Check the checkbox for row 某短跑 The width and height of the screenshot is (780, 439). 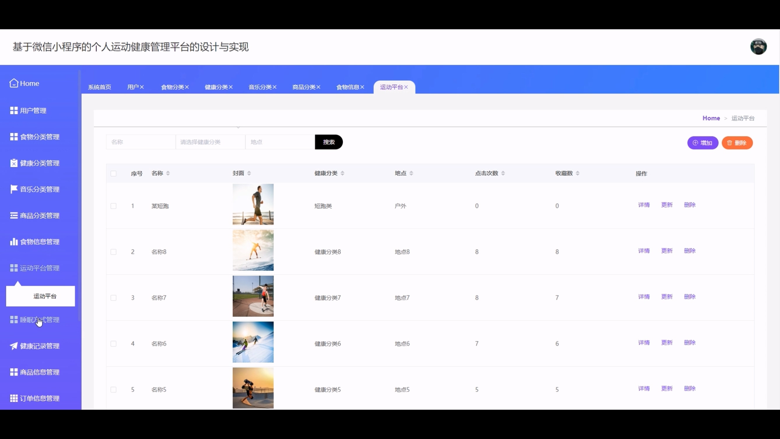click(114, 206)
